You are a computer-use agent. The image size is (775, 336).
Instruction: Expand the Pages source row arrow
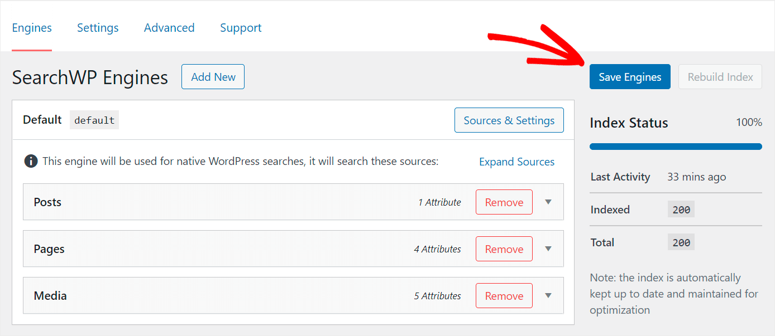548,249
